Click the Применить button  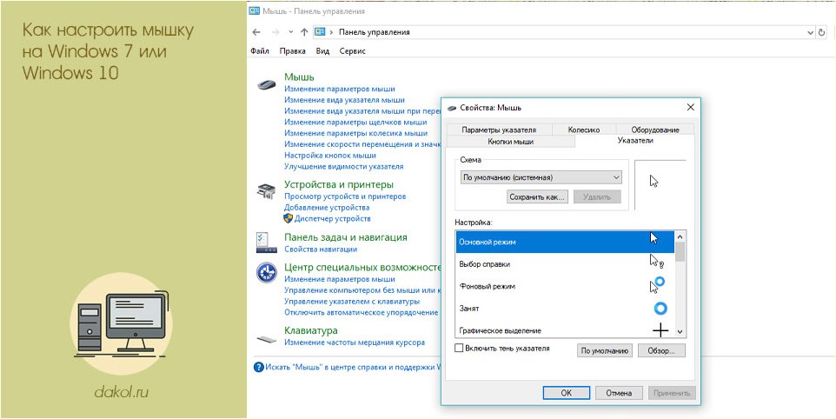click(x=672, y=393)
